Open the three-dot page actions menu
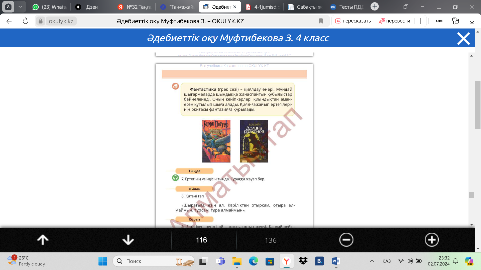The image size is (481, 270). pos(421,21)
